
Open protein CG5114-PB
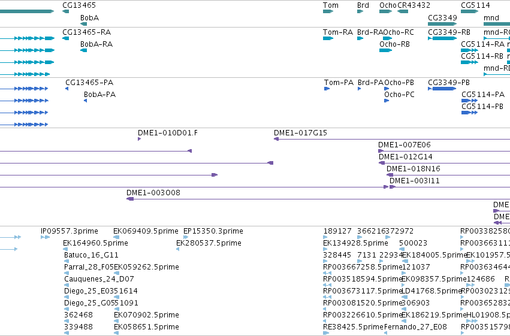470,113
